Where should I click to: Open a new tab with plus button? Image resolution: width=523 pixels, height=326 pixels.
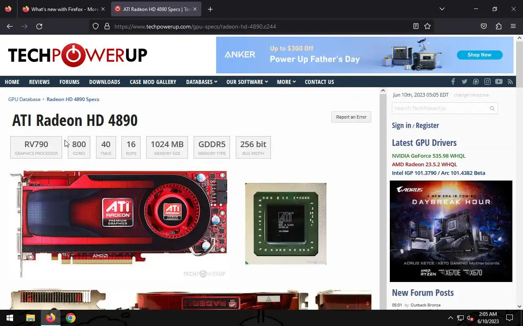210,9
